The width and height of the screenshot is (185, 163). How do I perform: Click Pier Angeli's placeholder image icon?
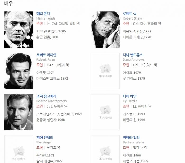pos(19,151)
